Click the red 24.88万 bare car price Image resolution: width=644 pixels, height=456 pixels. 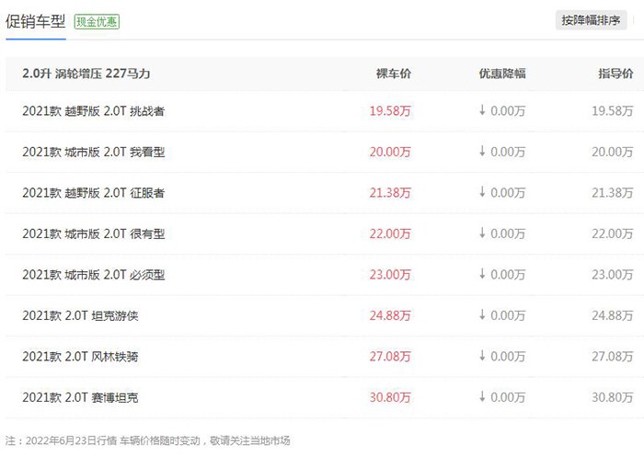point(390,315)
